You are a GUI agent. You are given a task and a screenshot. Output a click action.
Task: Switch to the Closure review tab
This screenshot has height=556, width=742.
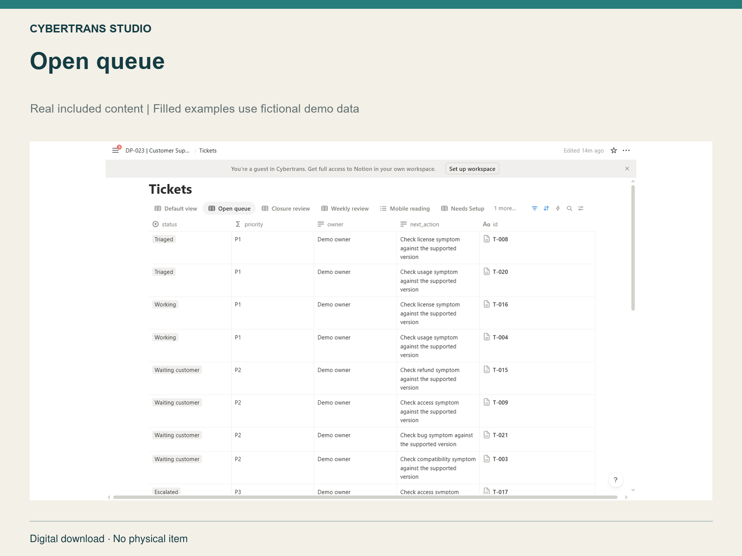tap(286, 208)
